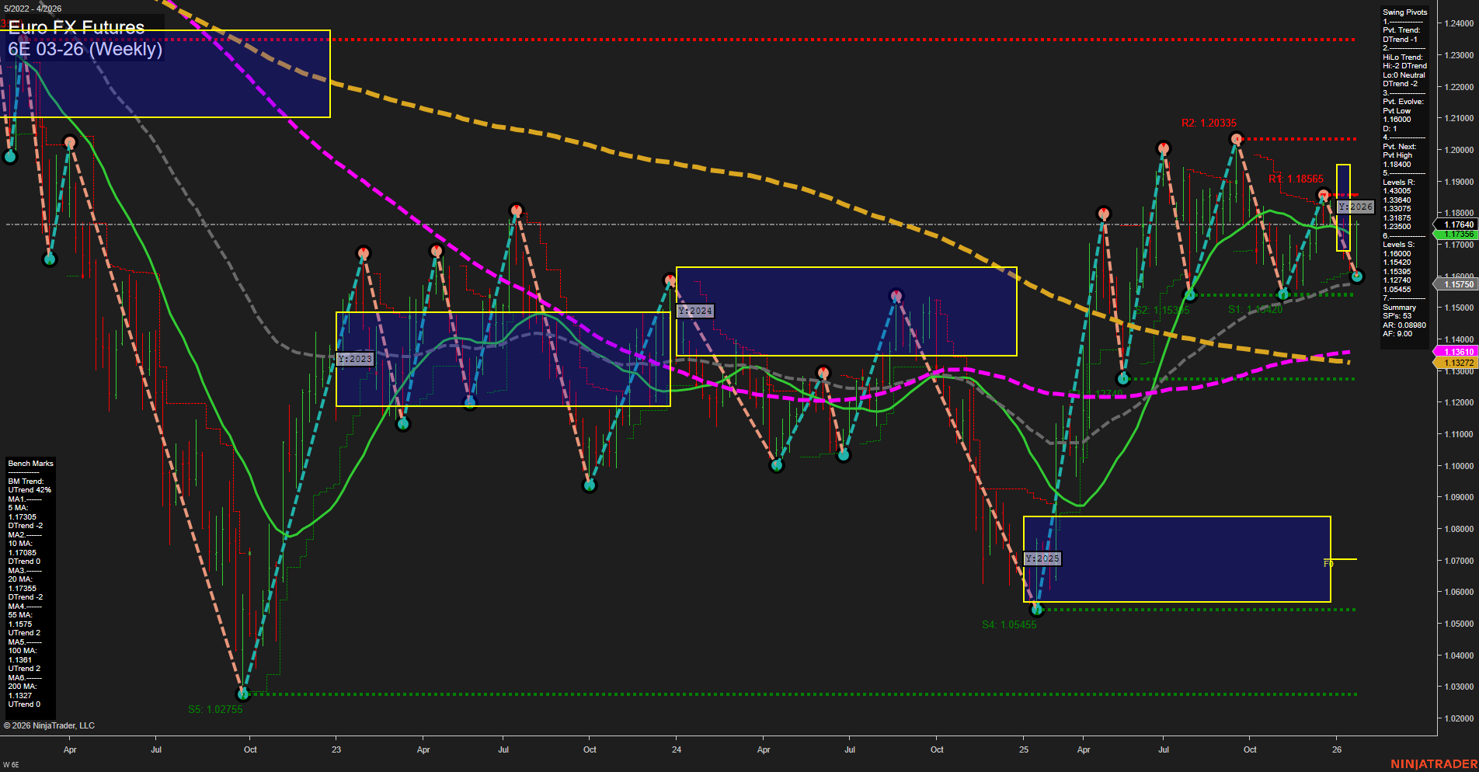The image size is (1479, 772).
Task: Click the Y:2024 year divider label
Action: 694,310
